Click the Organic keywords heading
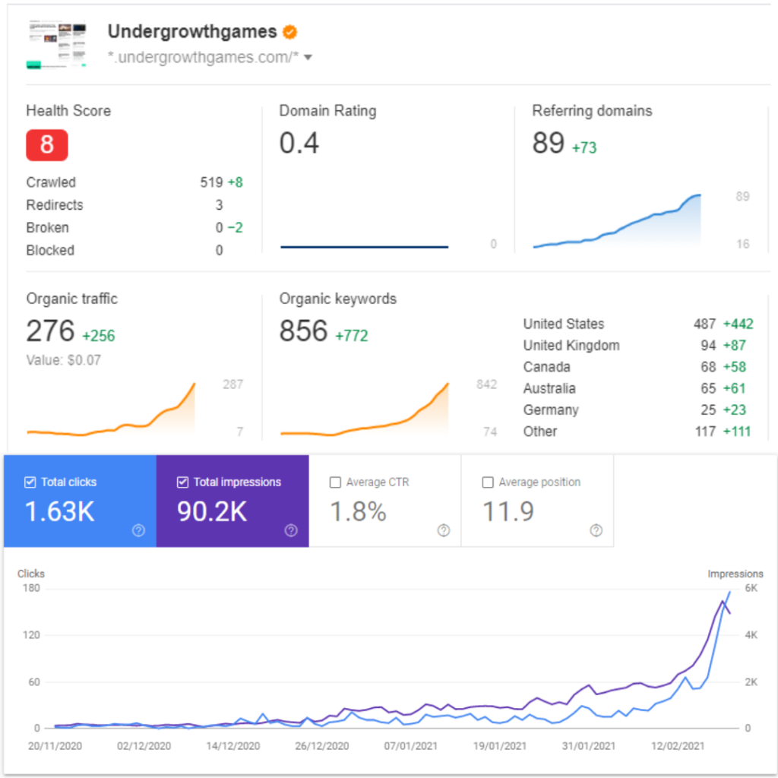 tap(338, 299)
